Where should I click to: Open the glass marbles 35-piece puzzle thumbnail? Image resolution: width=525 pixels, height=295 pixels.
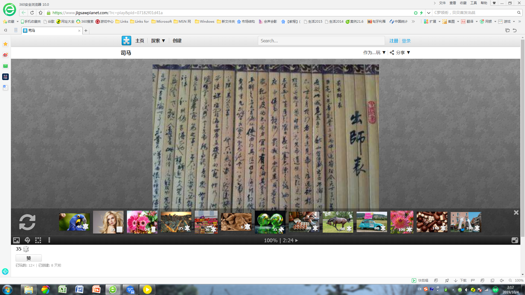270,222
